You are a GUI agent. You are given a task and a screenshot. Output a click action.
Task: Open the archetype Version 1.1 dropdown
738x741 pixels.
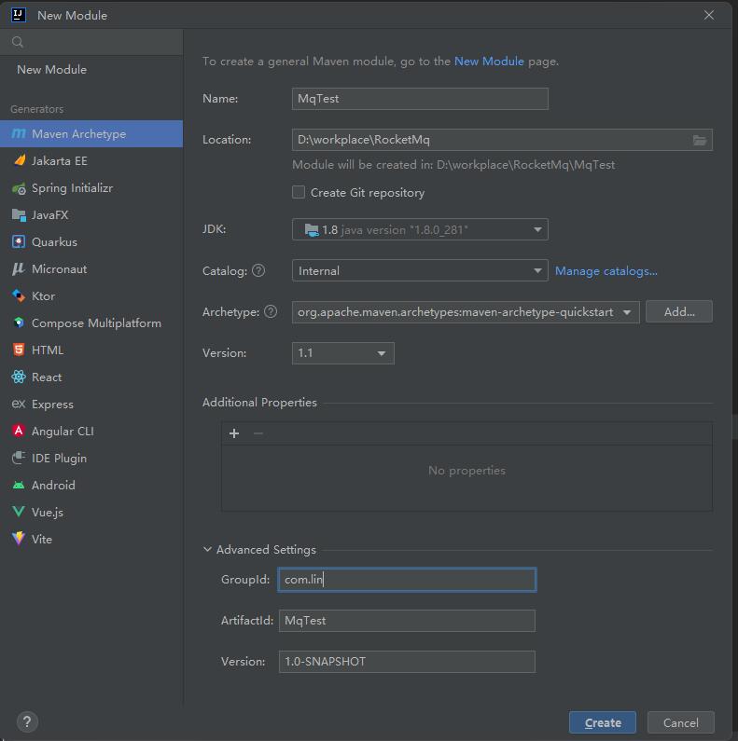coord(343,353)
